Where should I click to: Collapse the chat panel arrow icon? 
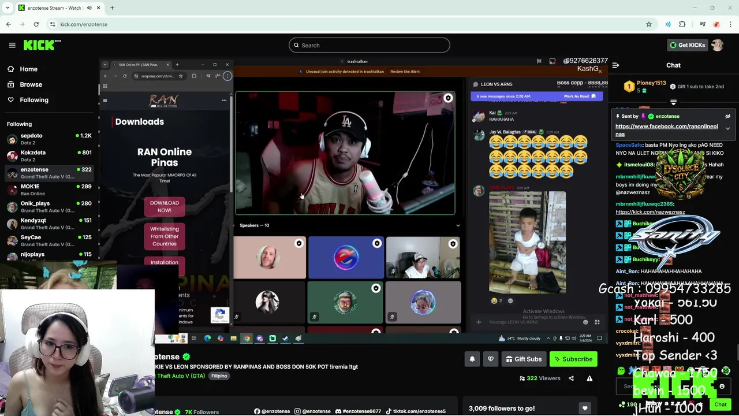[615, 65]
